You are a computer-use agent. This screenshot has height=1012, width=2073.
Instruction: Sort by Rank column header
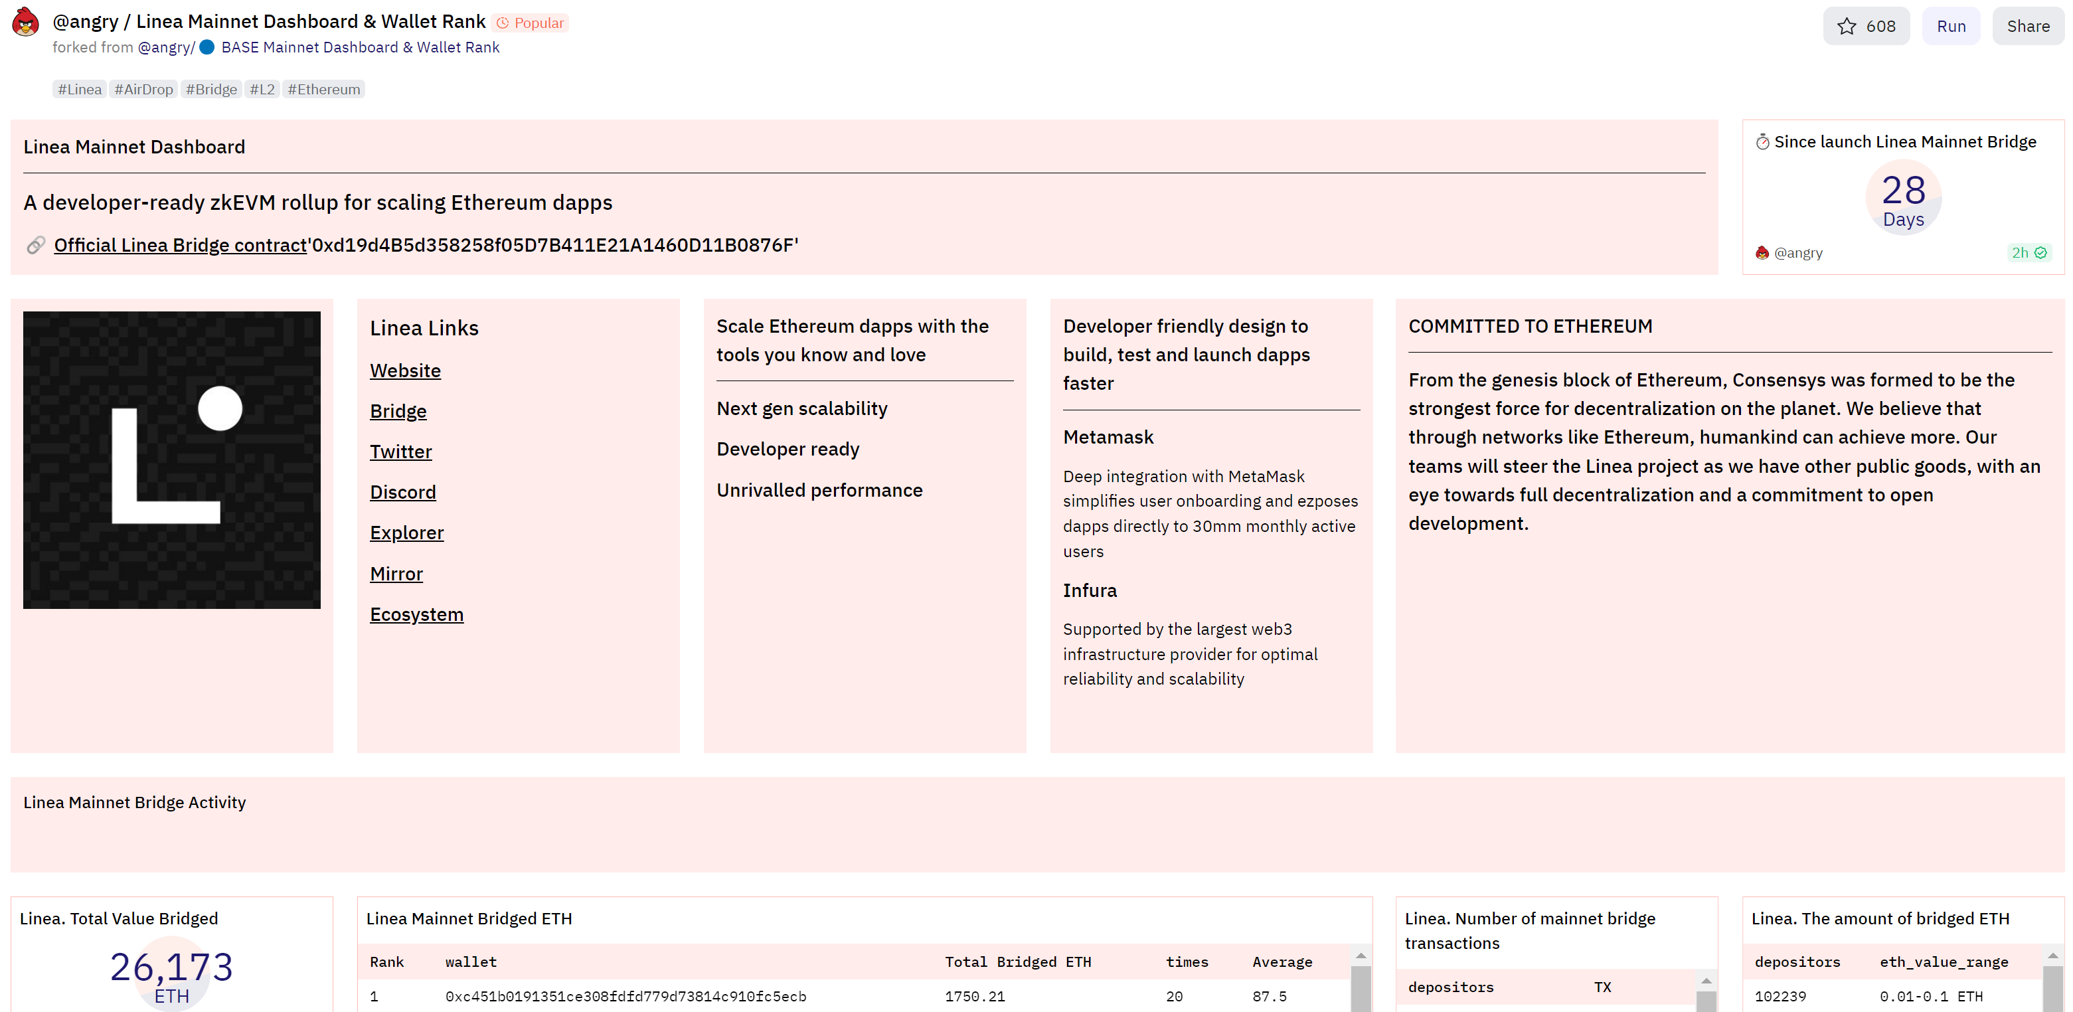386,962
